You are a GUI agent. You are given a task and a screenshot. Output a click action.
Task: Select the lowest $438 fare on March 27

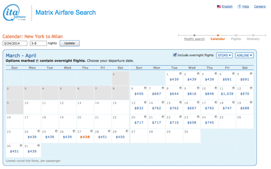(x=85, y=137)
